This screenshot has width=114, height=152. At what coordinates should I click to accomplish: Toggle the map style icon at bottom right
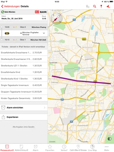pyautogui.click(x=110, y=139)
